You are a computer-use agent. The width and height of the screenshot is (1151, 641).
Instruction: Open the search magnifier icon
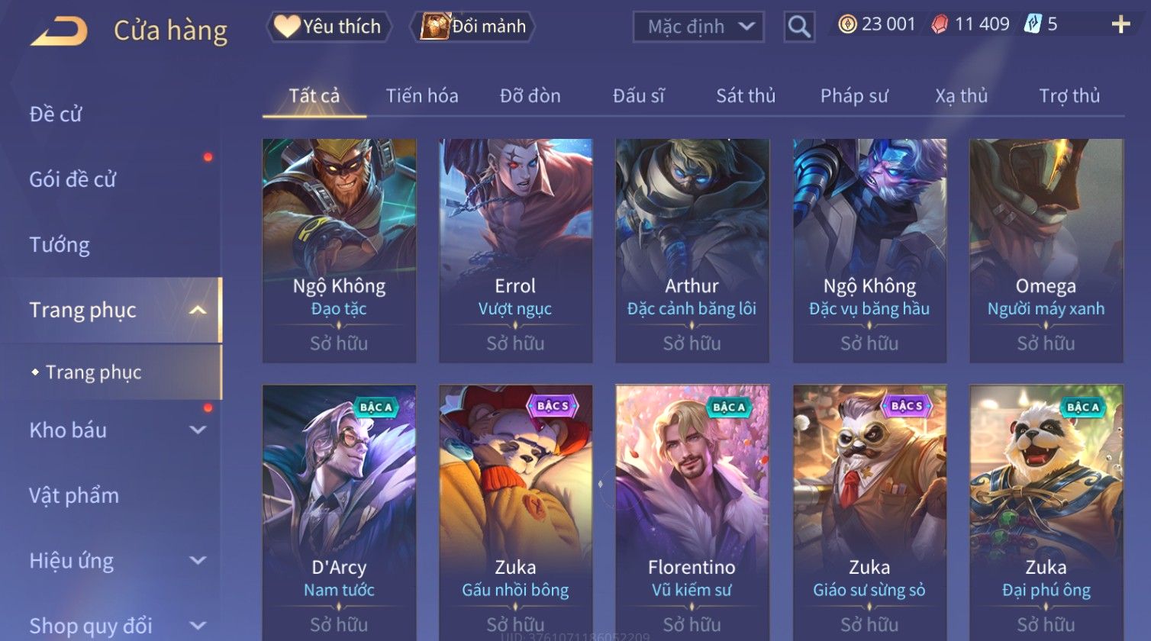[799, 27]
